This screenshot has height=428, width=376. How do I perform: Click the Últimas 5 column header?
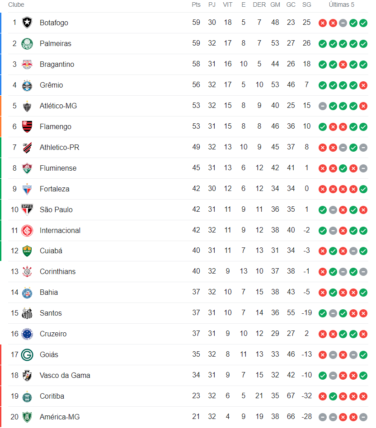pos(342,5)
